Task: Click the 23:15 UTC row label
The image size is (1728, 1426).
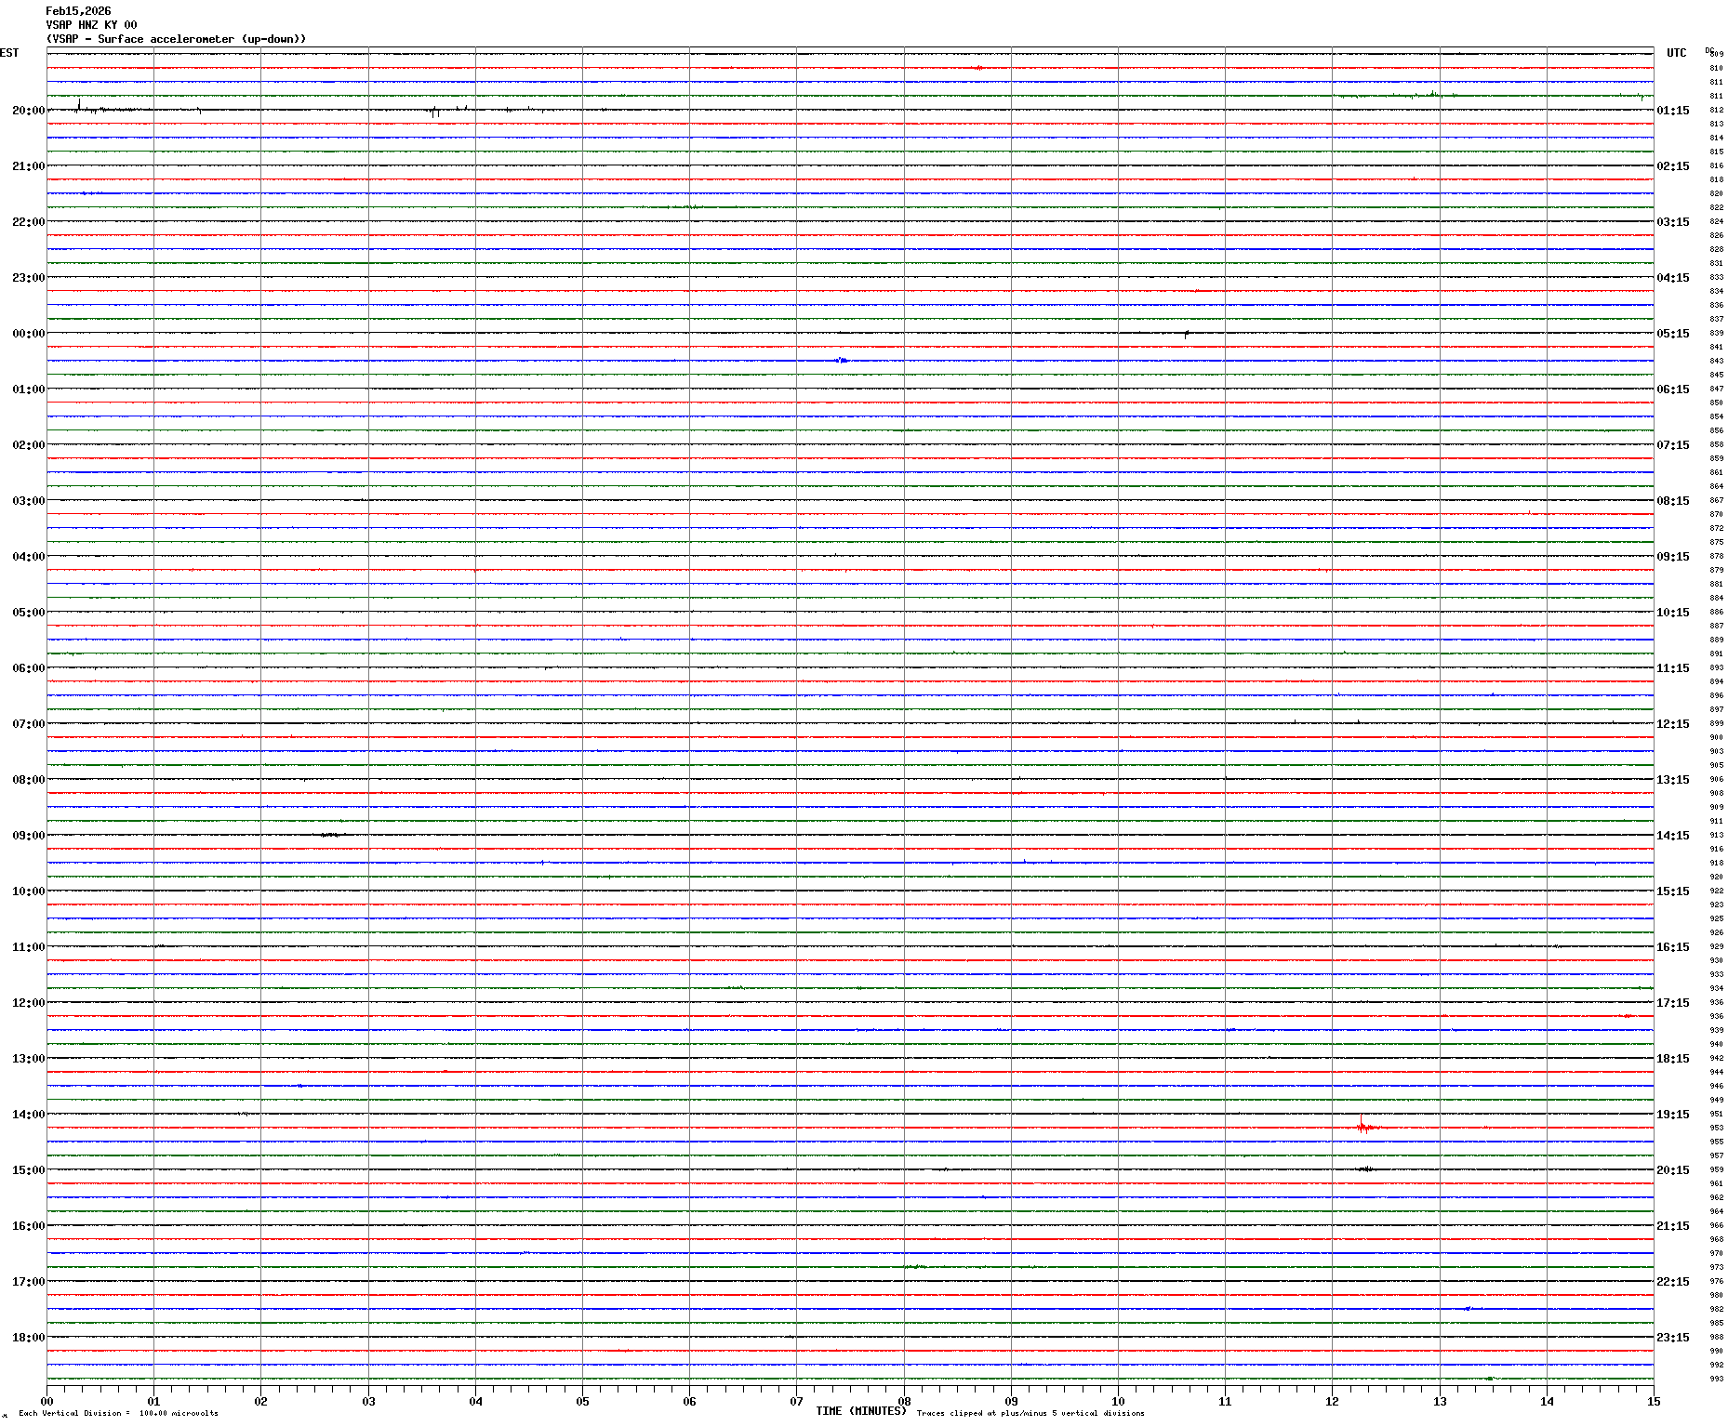Action: click(x=1672, y=1338)
